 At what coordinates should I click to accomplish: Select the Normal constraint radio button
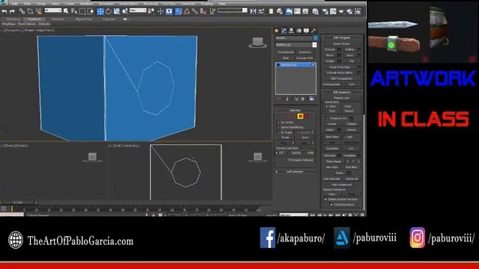(341, 111)
